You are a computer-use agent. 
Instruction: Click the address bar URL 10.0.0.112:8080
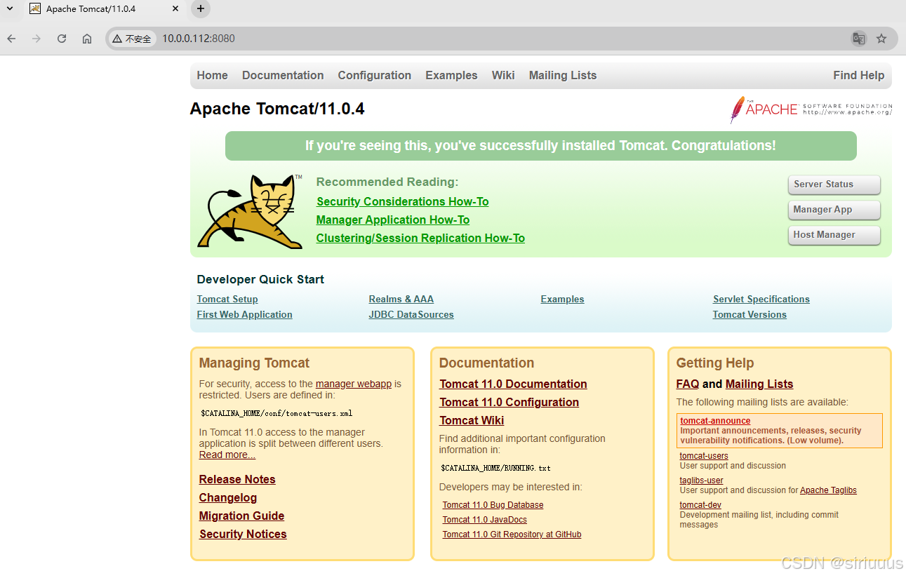pos(199,39)
